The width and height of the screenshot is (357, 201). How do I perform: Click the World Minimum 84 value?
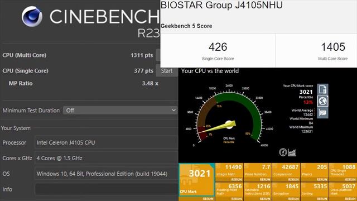tap(311, 123)
